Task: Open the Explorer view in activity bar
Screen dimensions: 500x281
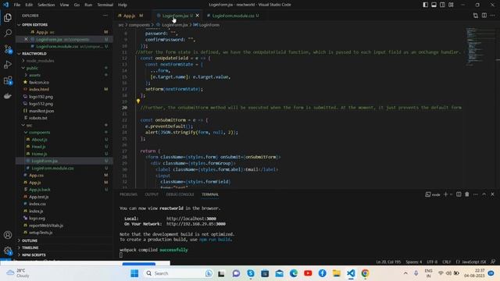Action: coord(8,17)
